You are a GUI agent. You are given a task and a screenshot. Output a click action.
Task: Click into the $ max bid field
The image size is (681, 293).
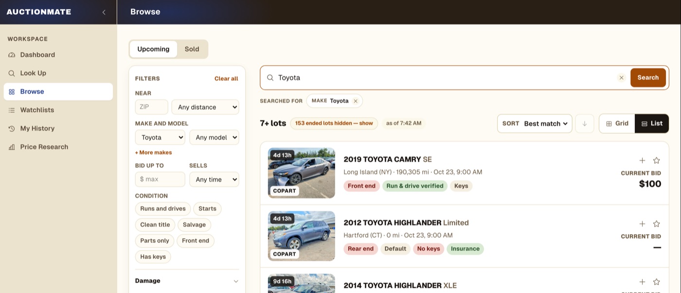point(160,179)
